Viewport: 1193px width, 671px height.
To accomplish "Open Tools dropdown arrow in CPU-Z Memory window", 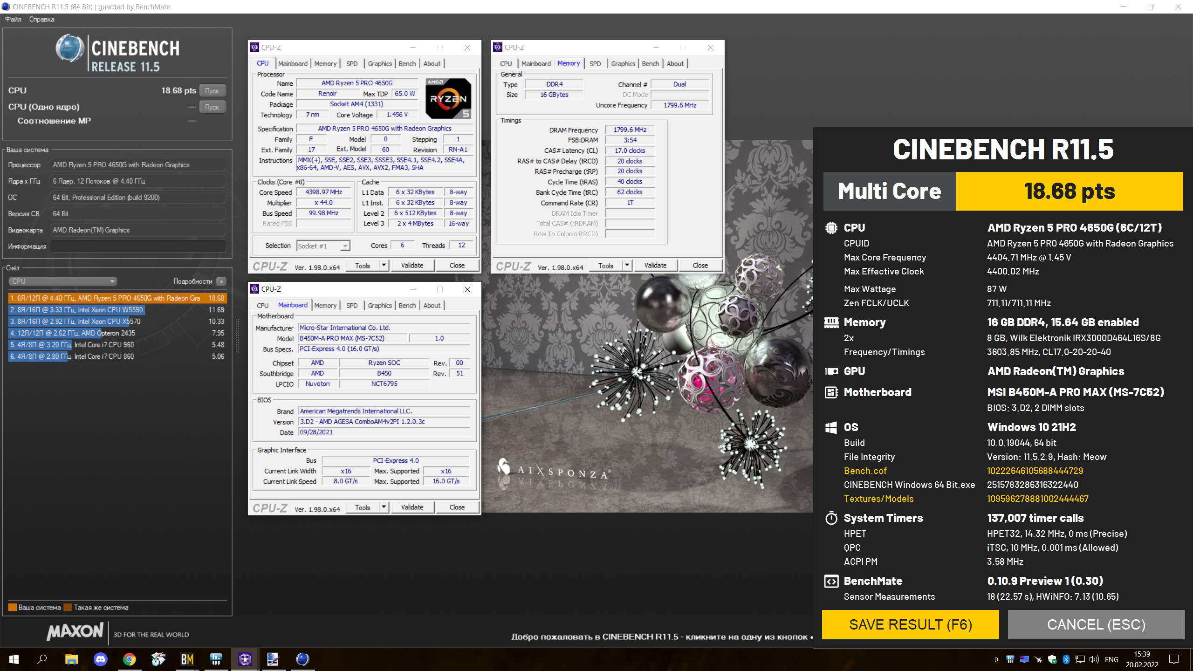I will 627,265.
